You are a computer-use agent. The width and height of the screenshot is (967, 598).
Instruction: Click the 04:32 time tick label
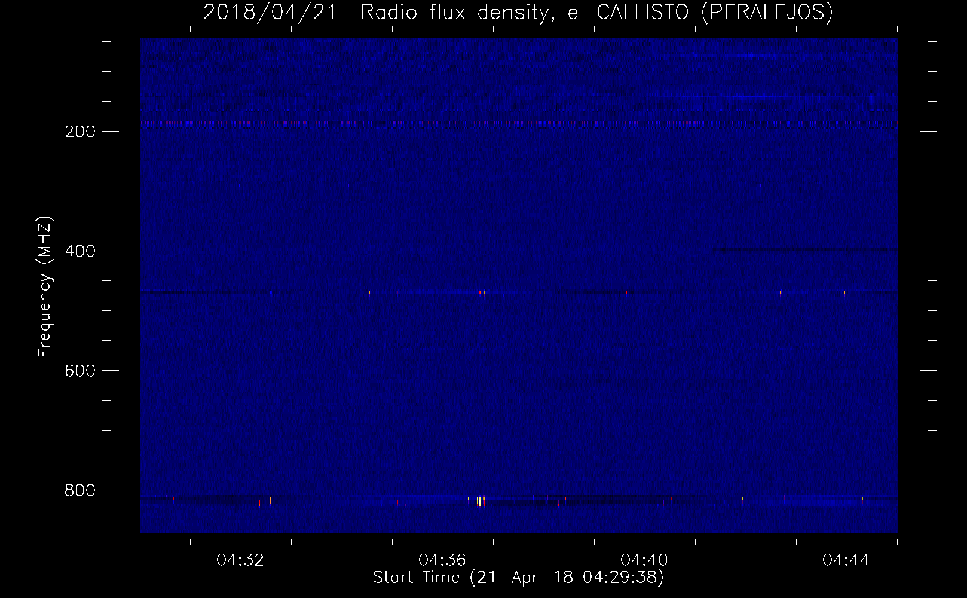click(240, 560)
